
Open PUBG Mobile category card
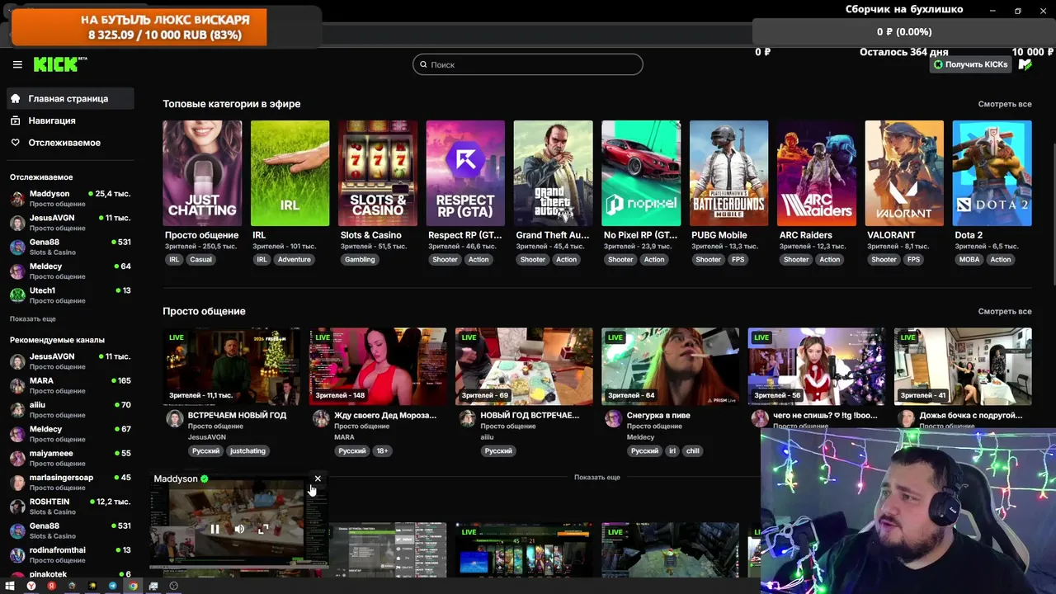[x=728, y=173]
